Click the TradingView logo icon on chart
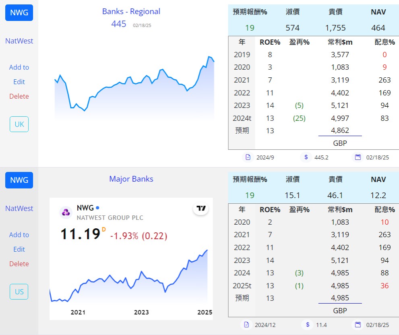Viewport: 399px width, 335px height. [201, 209]
